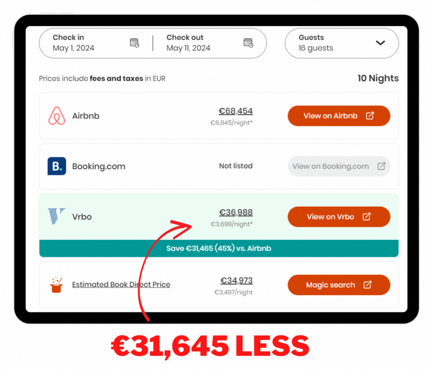
Task: Click the magic hat icon
Action: (56, 285)
